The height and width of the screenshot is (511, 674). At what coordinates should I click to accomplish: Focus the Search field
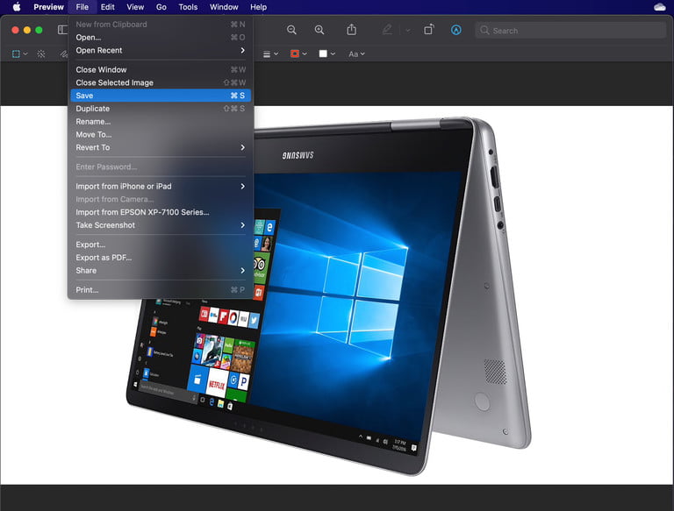[x=570, y=31]
